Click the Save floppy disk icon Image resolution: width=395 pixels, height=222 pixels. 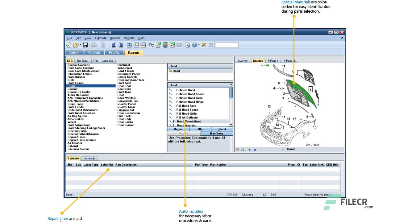tap(85, 45)
